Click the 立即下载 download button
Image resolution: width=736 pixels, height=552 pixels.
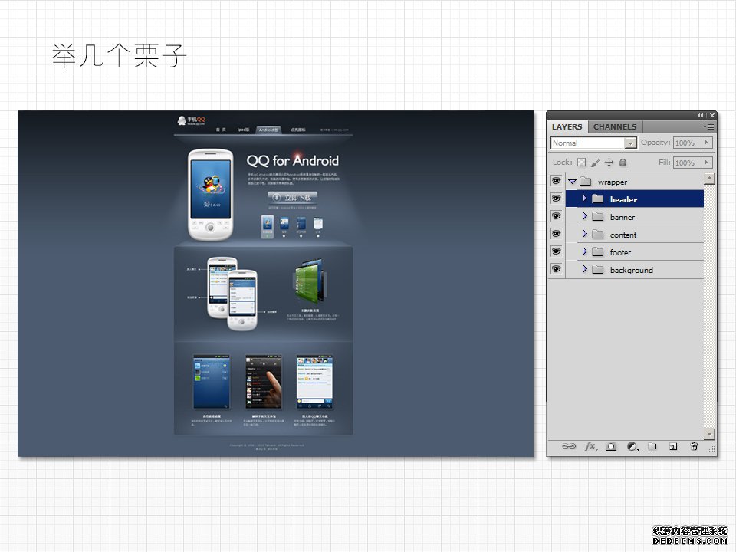pyautogui.click(x=292, y=198)
